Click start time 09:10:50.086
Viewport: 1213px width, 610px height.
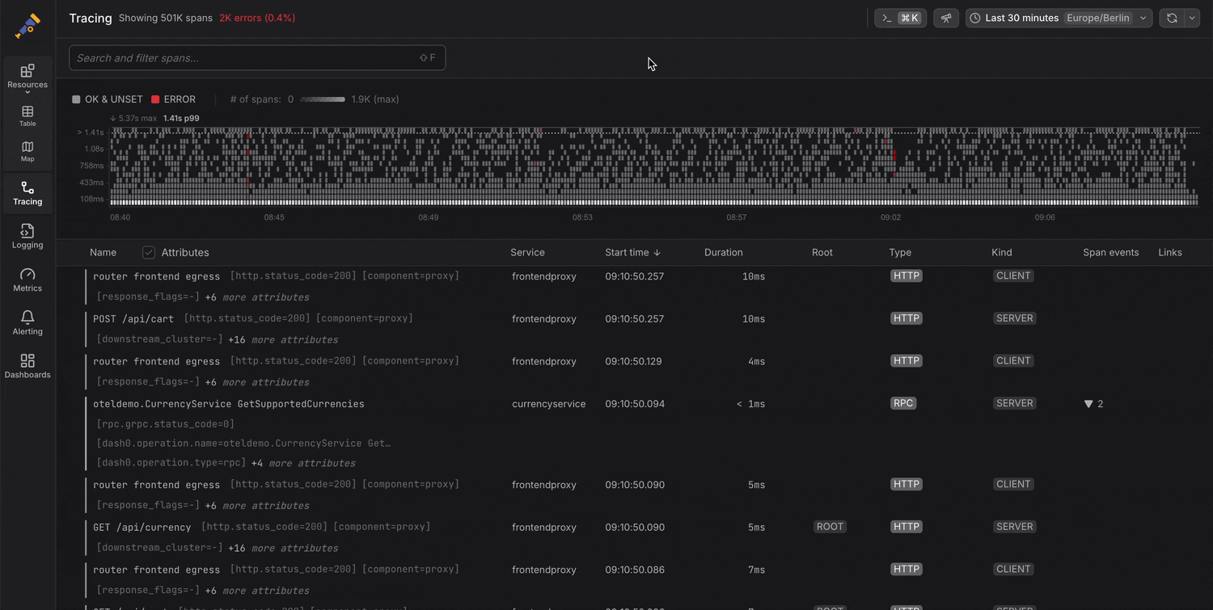(x=635, y=570)
